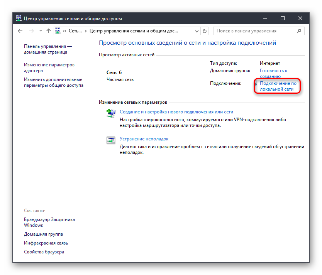Refresh the control panel address bar
The image size is (322, 275).
205,31
